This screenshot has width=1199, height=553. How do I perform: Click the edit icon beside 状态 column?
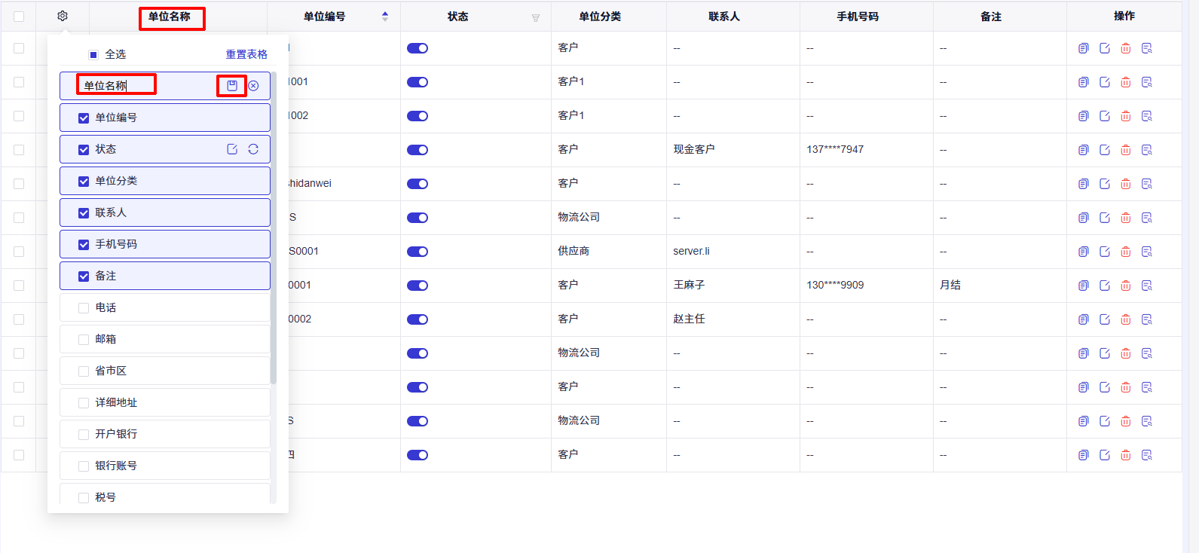(x=232, y=149)
